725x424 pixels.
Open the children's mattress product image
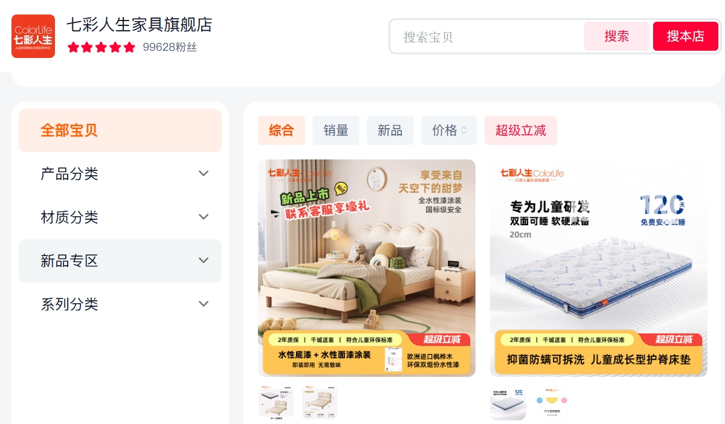(x=599, y=268)
